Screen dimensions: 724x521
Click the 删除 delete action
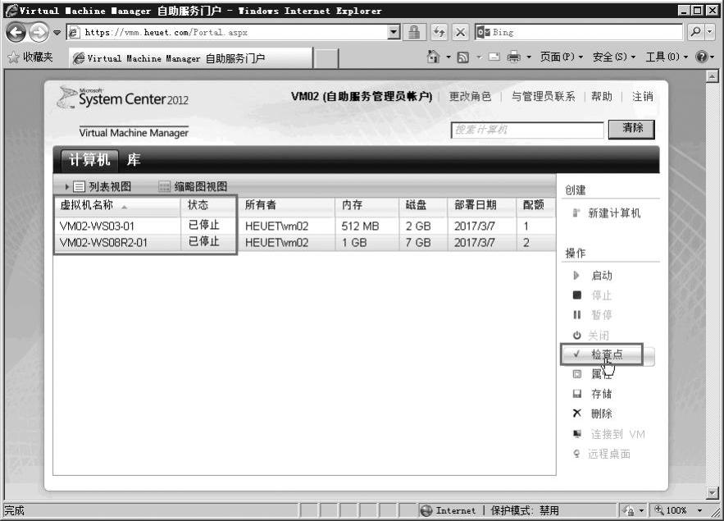click(593, 414)
